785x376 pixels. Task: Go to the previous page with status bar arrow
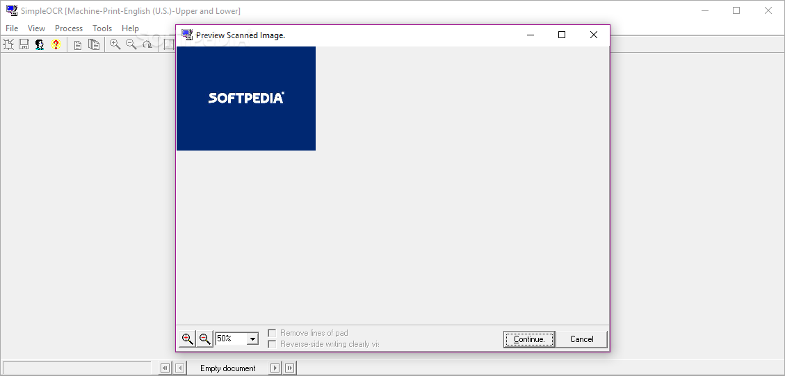(x=180, y=368)
